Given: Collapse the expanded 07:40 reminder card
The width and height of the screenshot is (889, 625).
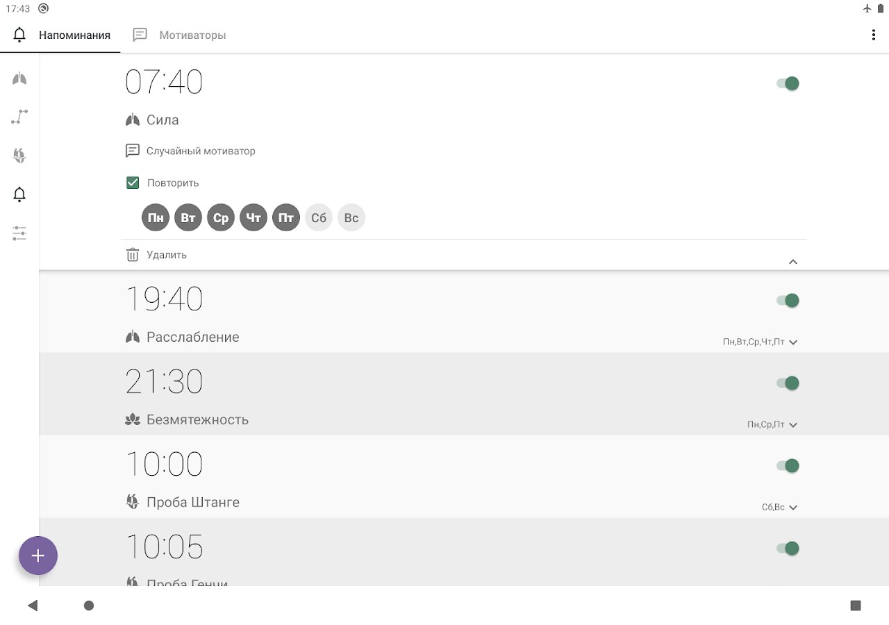Looking at the screenshot, I should point(793,262).
